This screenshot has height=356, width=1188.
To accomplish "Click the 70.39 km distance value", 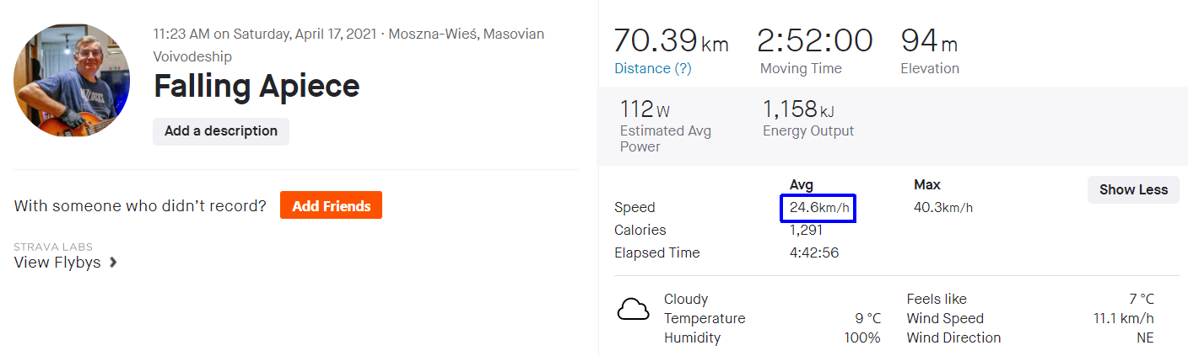I will tap(671, 40).
